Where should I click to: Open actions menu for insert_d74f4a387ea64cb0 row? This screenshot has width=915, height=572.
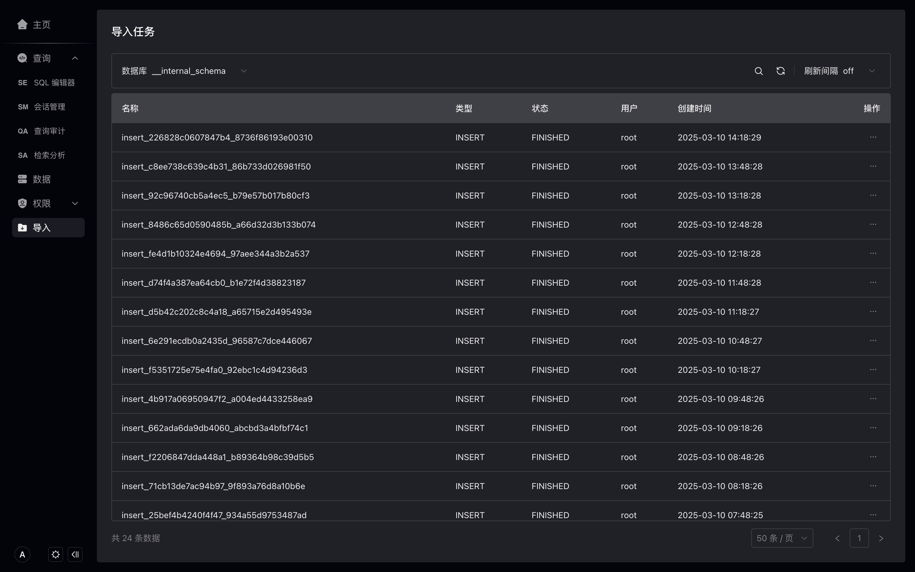pyautogui.click(x=873, y=283)
